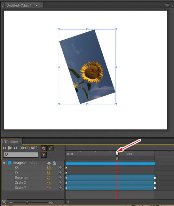Toggle the lock icon for Image1

tap(54, 163)
